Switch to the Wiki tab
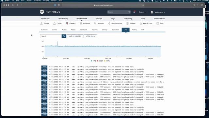 tap(143, 30)
